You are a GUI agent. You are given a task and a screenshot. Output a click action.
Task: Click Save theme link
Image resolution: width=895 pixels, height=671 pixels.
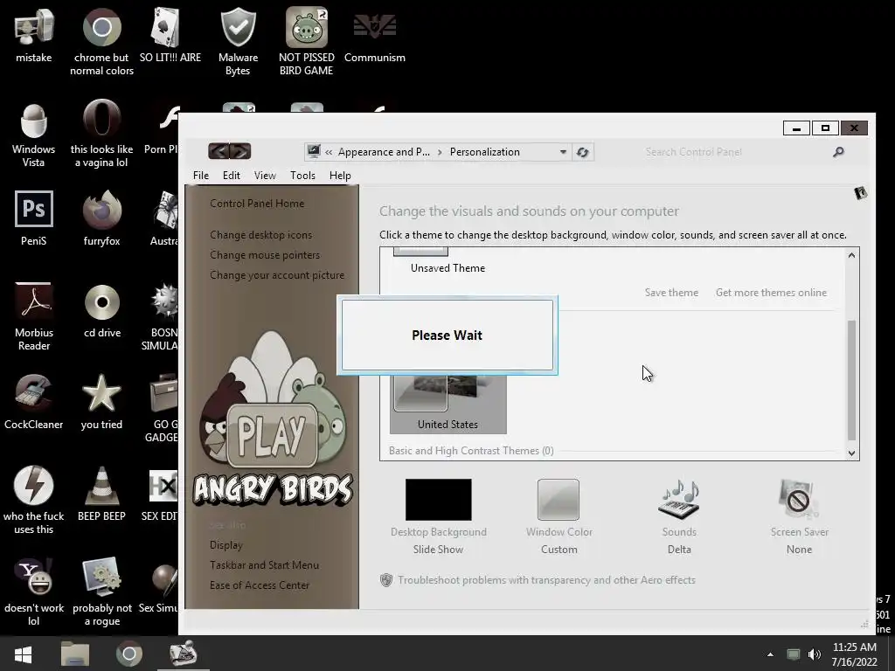[671, 292]
